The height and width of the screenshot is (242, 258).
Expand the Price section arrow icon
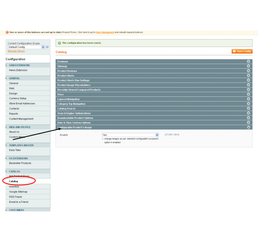click(248, 94)
